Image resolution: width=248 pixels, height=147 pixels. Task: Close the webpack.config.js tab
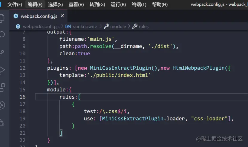62,16
